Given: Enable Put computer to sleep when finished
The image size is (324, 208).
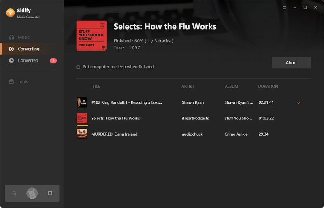Looking at the screenshot, I should [78, 67].
